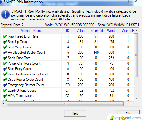Click the vertical scrollbar thumb

click(x=136, y=55)
